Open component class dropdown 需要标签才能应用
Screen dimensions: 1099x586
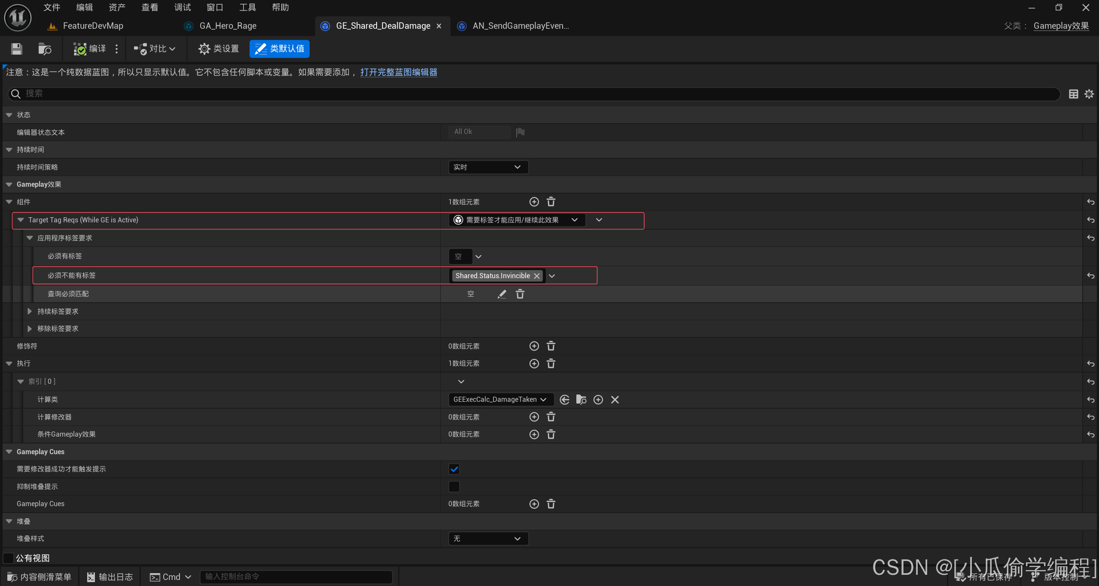click(x=517, y=220)
